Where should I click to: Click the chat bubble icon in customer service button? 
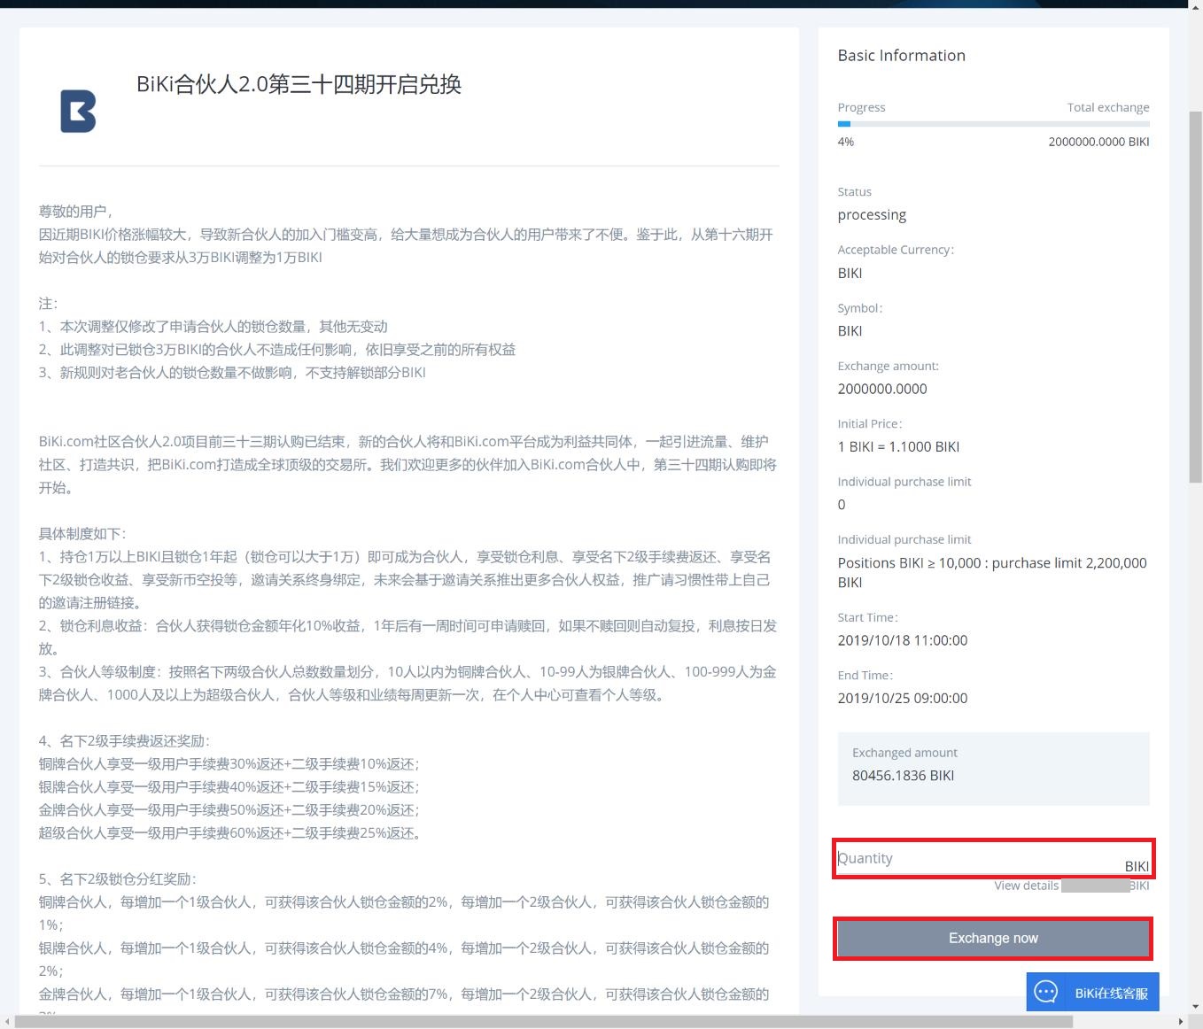[x=1046, y=992]
